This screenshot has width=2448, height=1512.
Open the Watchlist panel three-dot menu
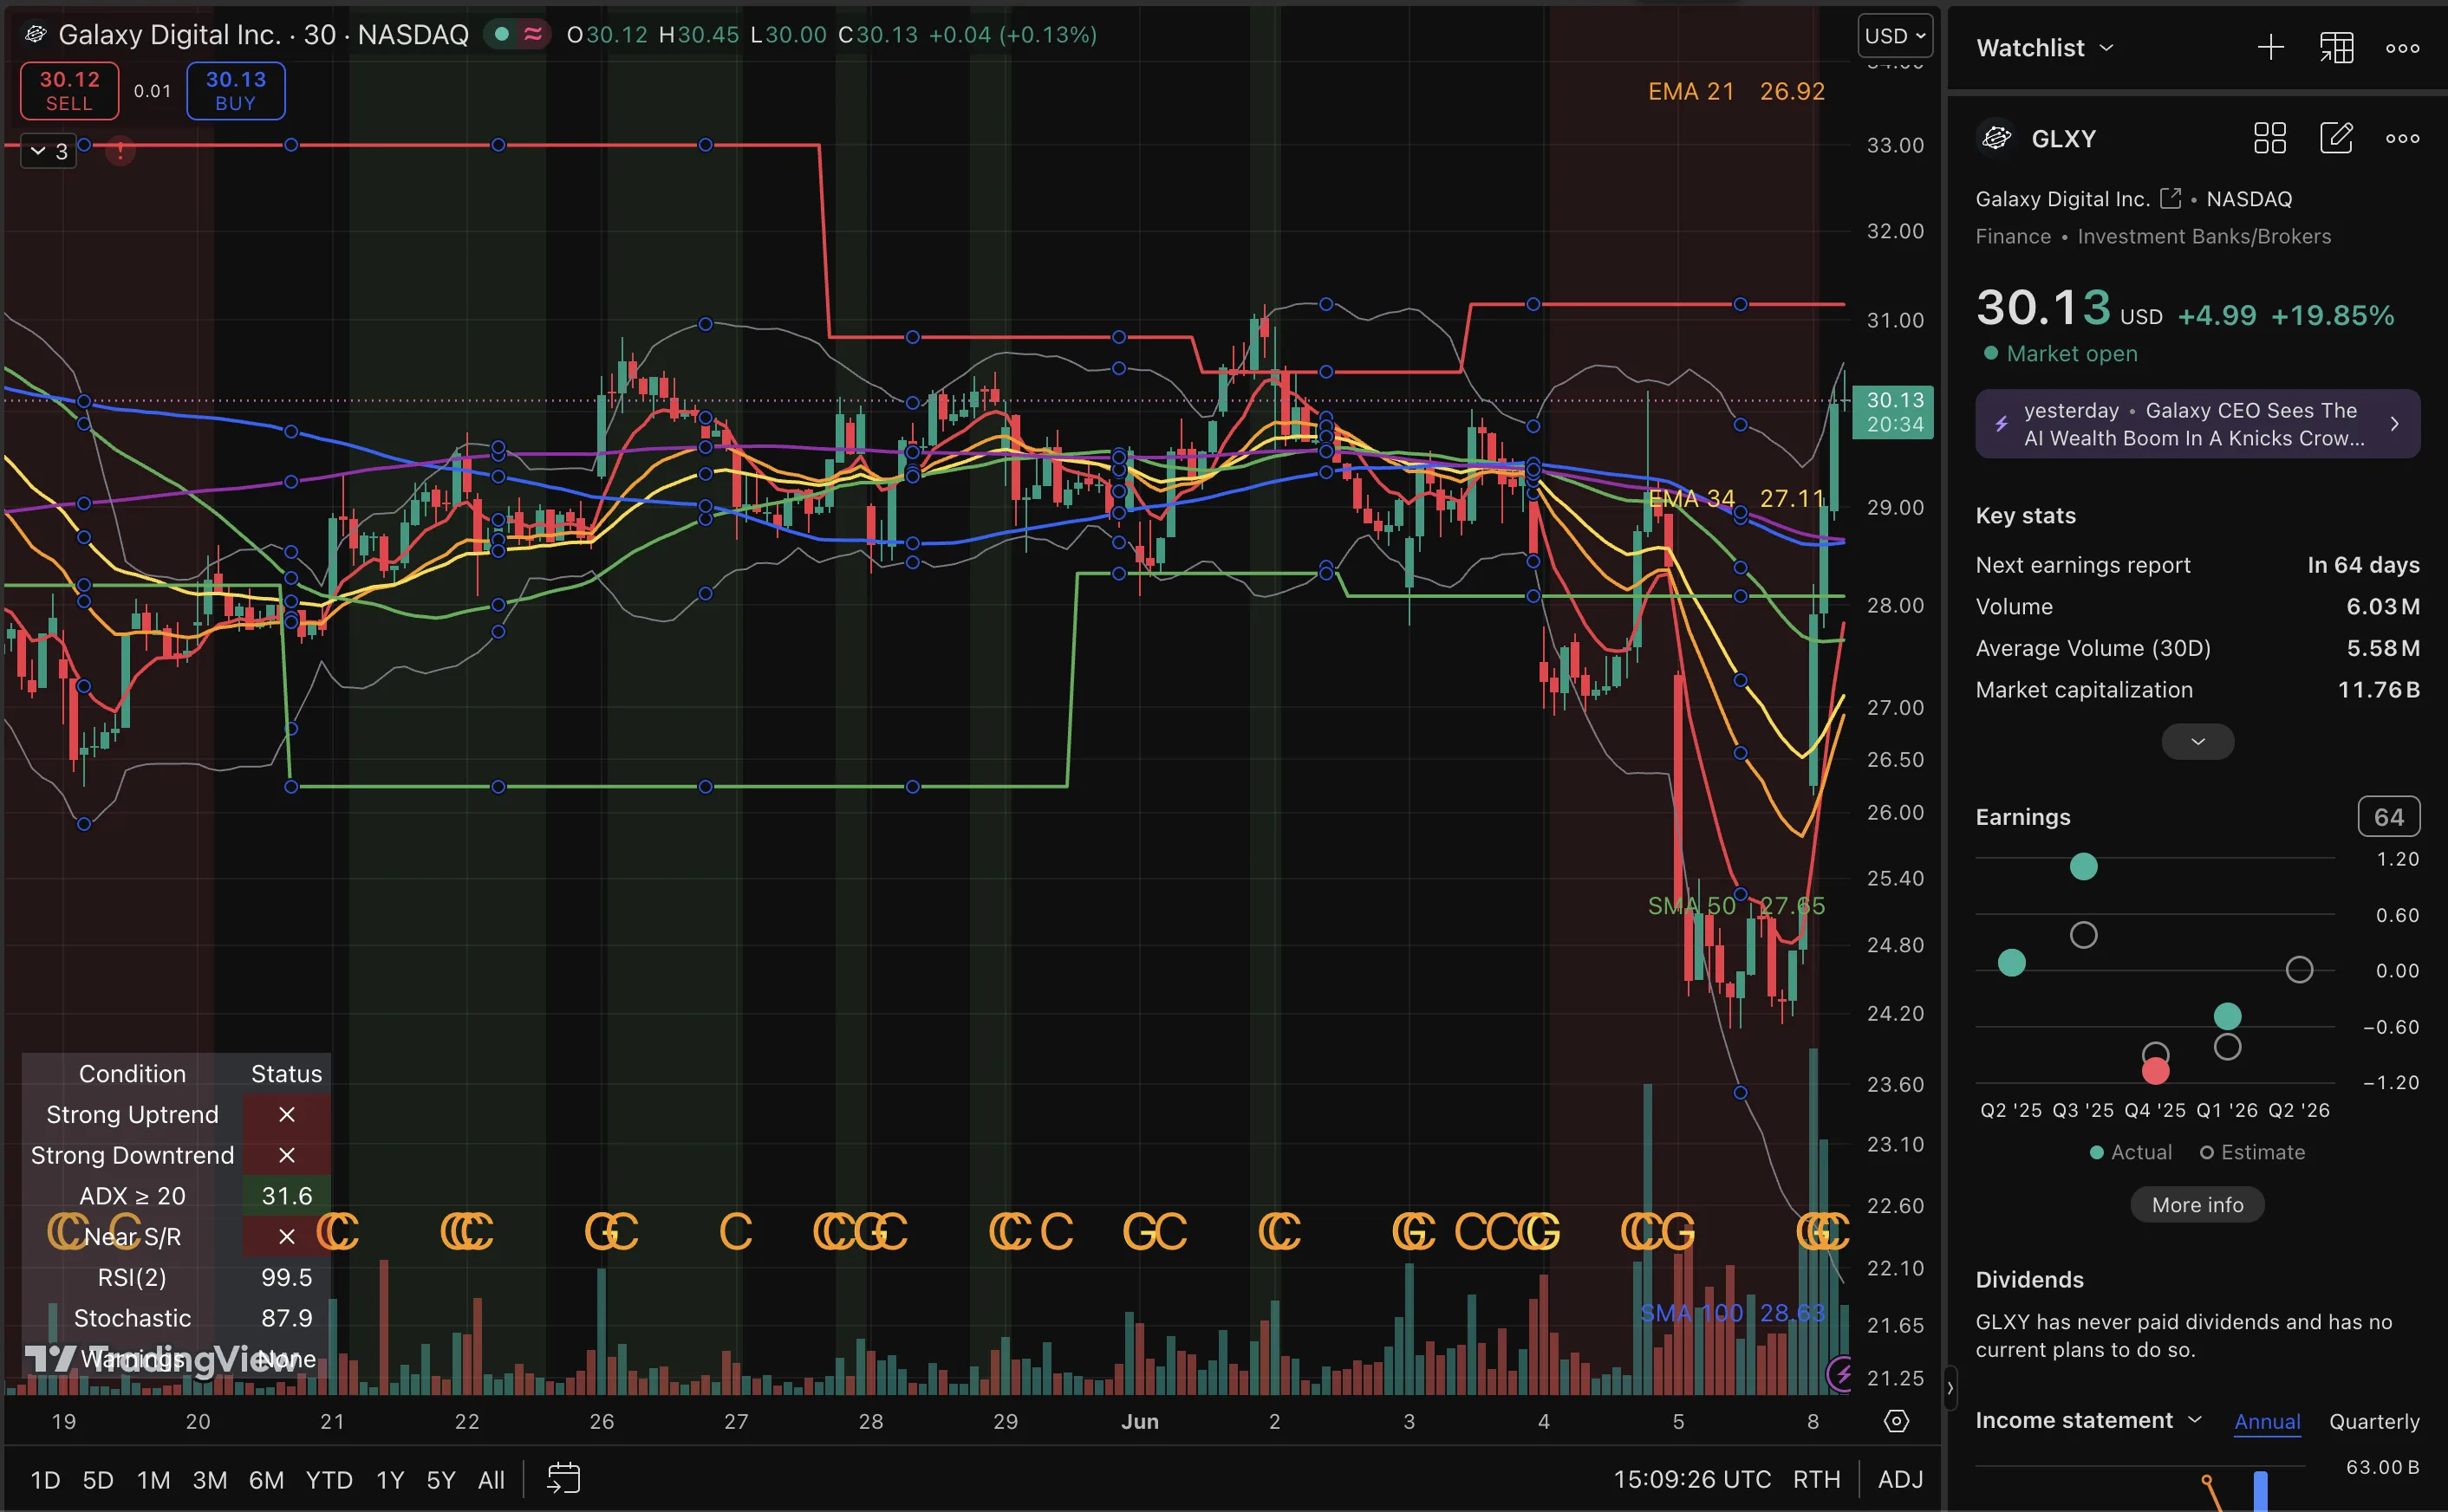coord(2402,47)
